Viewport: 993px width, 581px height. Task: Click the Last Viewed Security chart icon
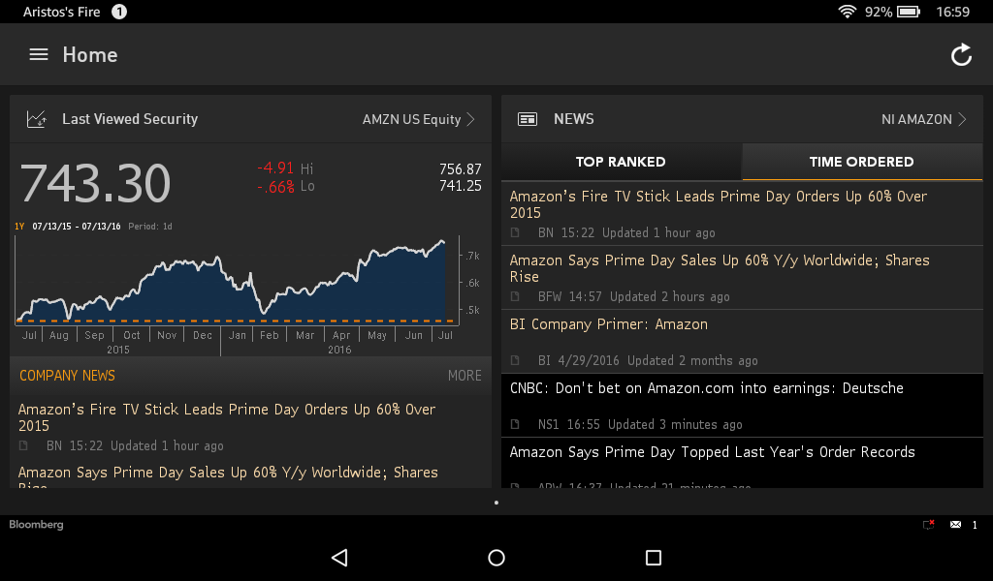[x=35, y=118]
